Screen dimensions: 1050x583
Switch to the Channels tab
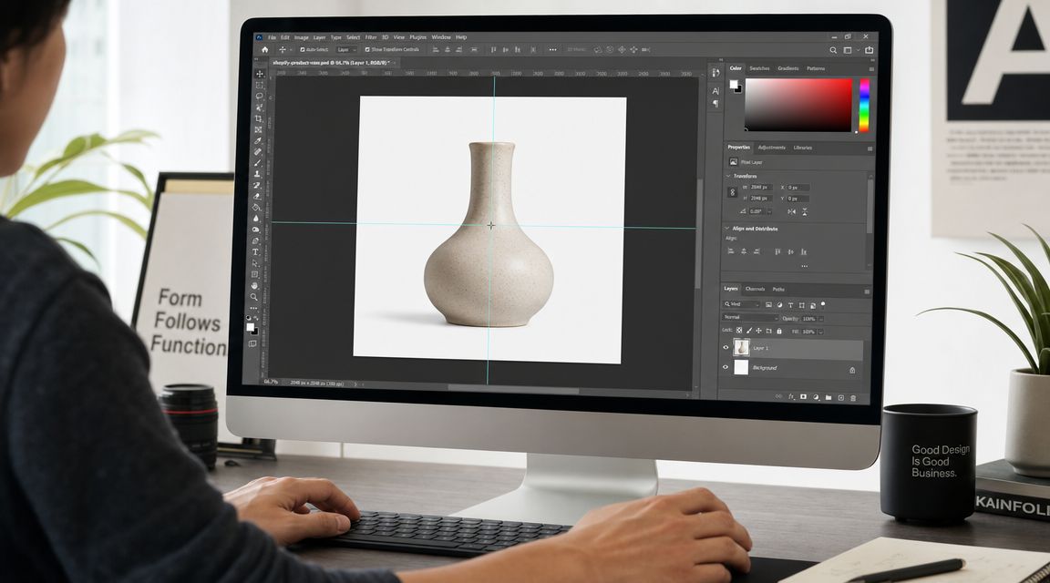click(756, 289)
